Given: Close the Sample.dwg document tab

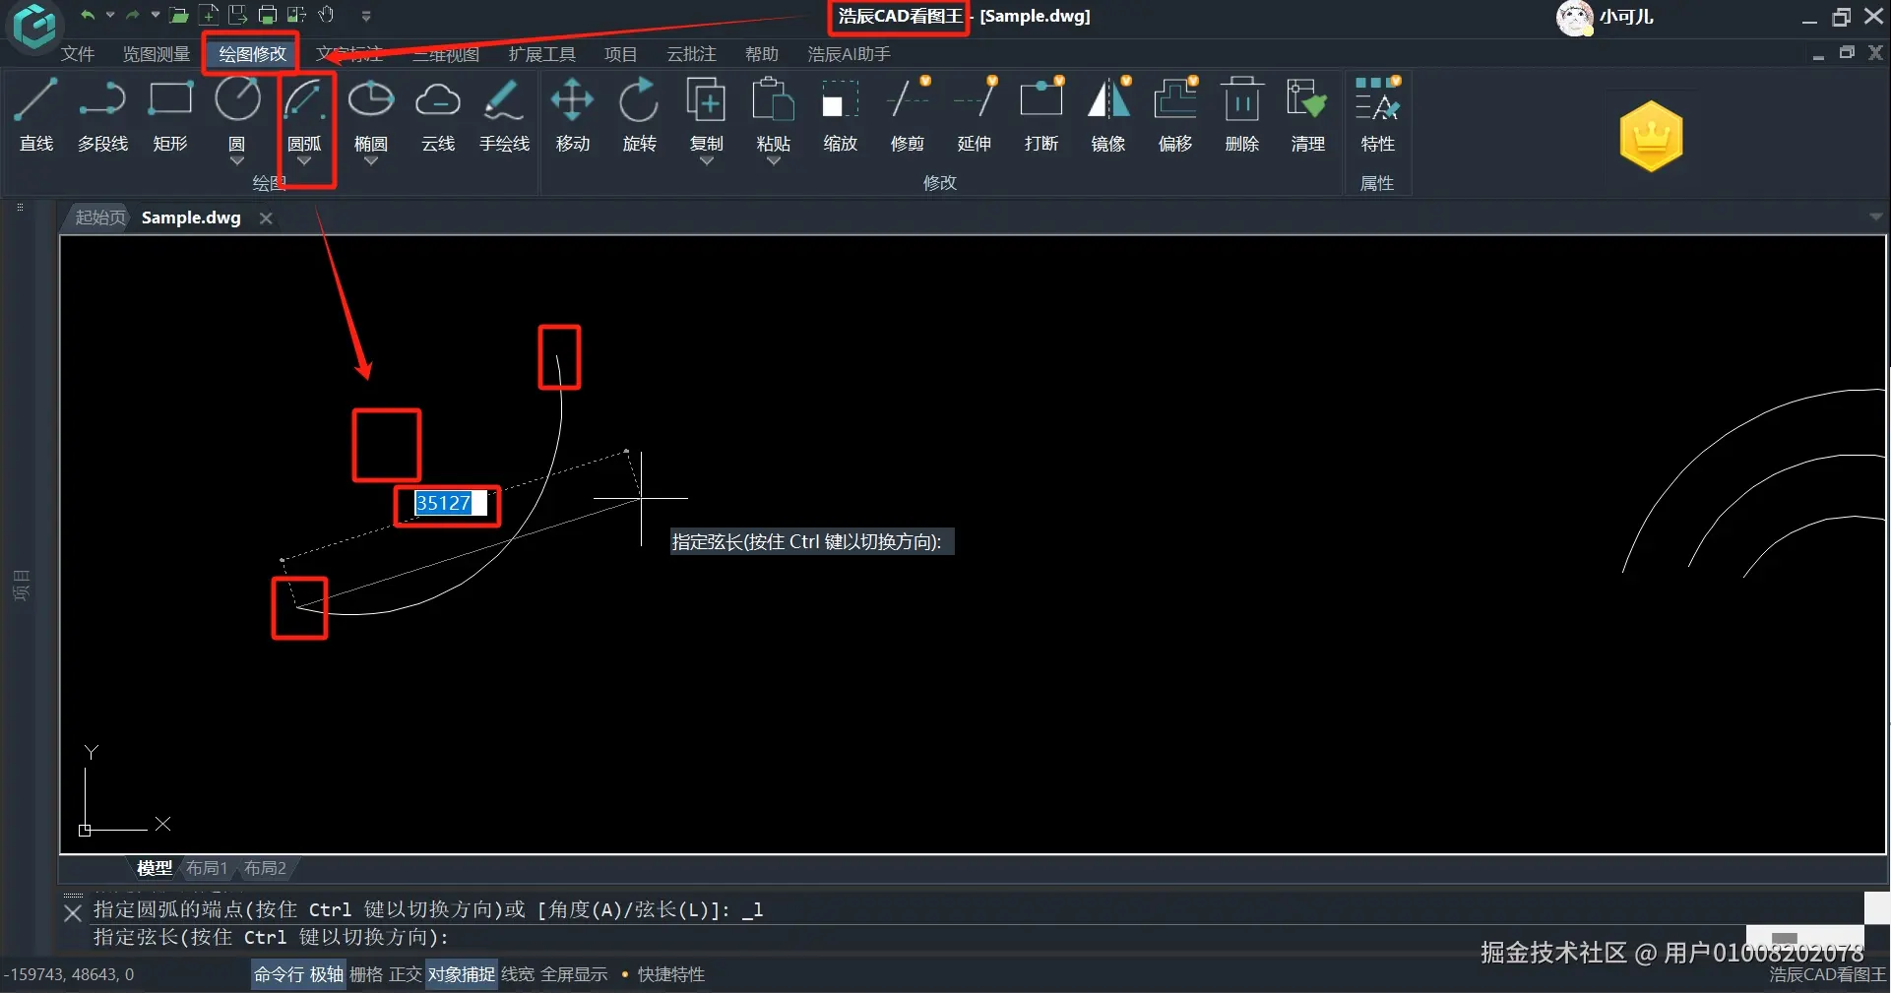Looking at the screenshot, I should (266, 217).
